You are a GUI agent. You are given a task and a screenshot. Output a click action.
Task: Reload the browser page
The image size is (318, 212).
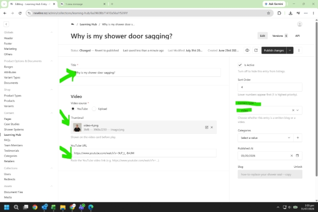coord(20,13)
